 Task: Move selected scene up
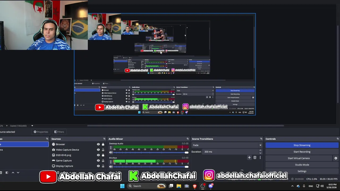[12, 173]
